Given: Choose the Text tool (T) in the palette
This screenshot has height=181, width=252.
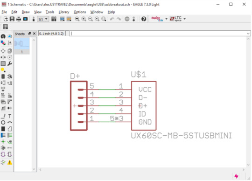Looking at the screenshot, I should point(10,116).
